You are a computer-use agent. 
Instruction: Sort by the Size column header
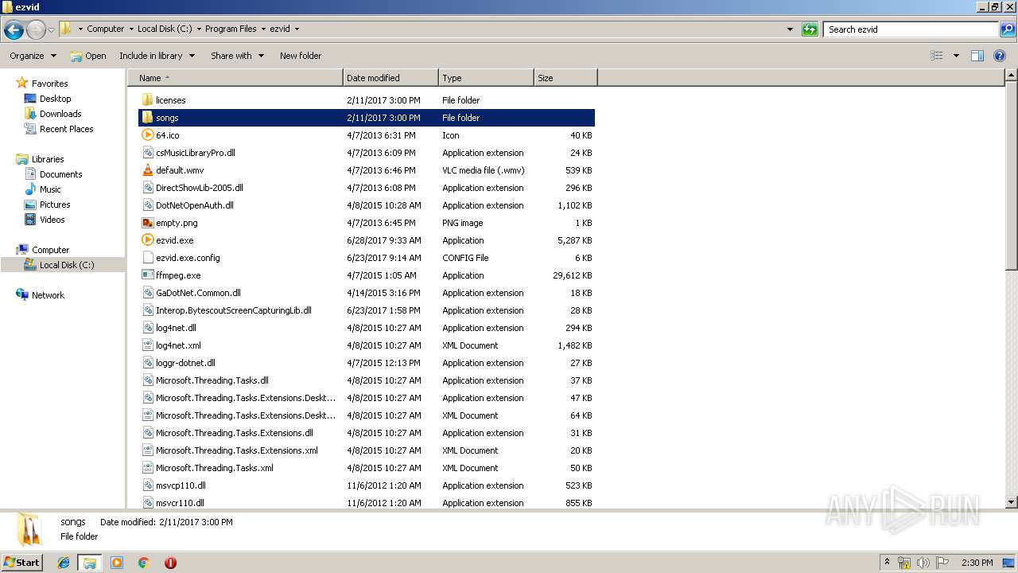565,78
